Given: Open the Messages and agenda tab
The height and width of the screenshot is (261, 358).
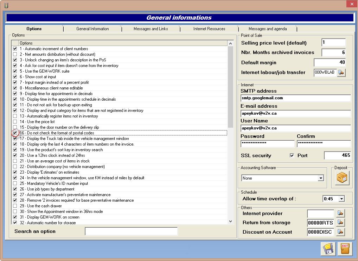Looking at the screenshot, I should pos(268,29).
